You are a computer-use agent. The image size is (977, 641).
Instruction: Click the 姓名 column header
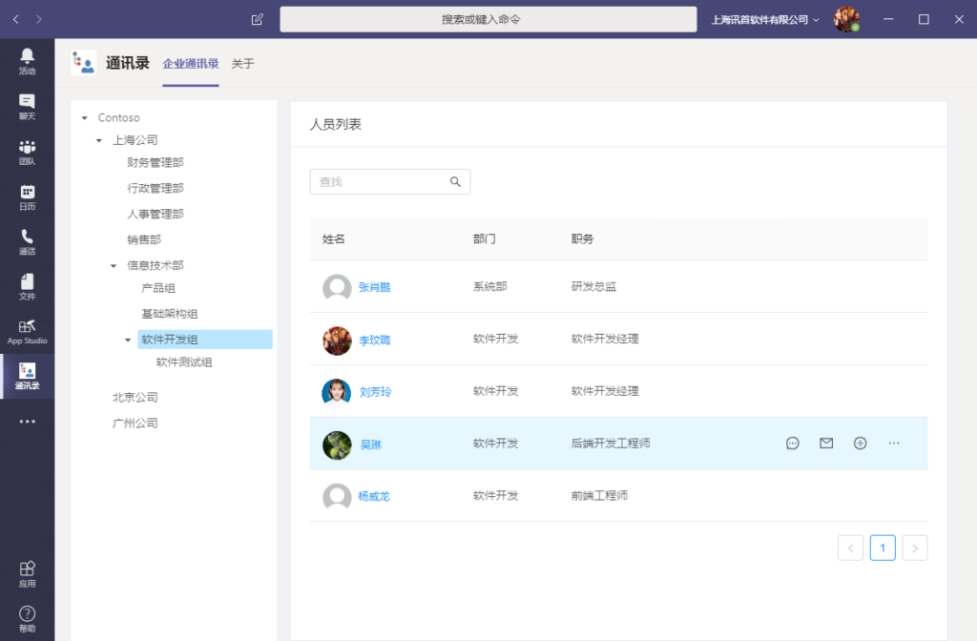(333, 239)
